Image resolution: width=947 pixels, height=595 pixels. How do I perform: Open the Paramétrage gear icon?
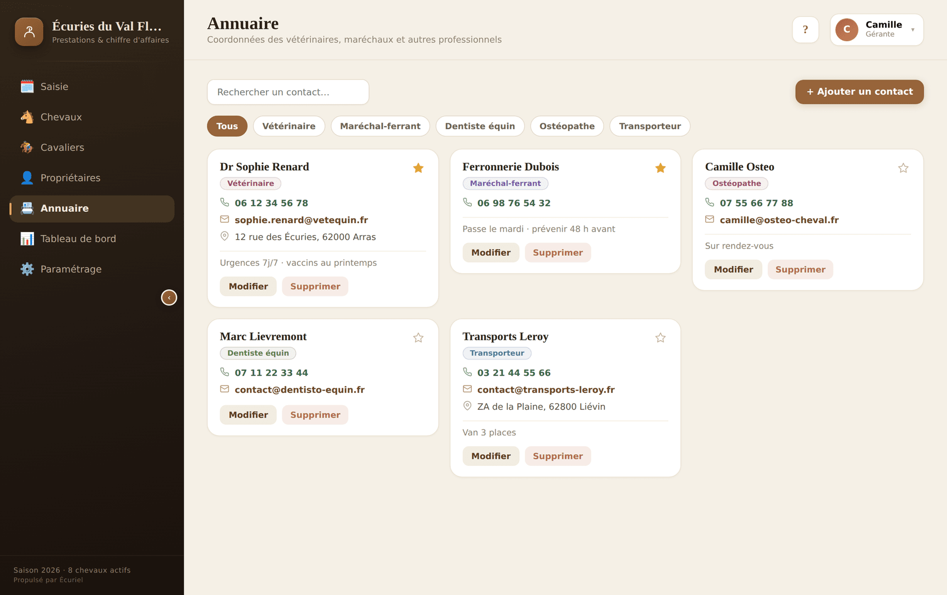pos(27,269)
